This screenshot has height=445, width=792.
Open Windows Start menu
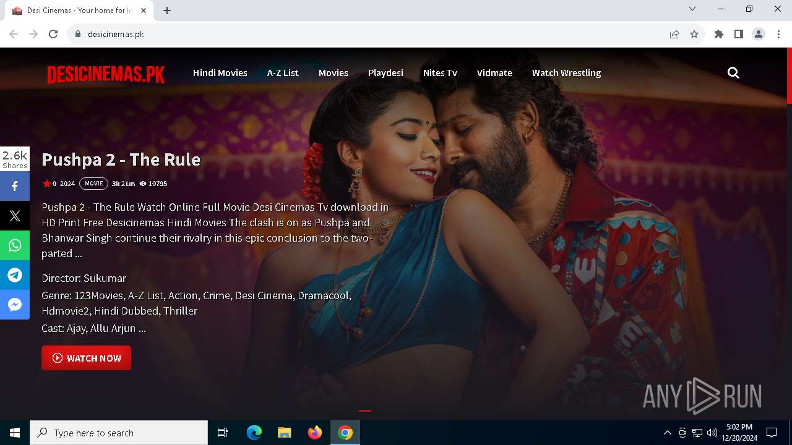(x=15, y=433)
